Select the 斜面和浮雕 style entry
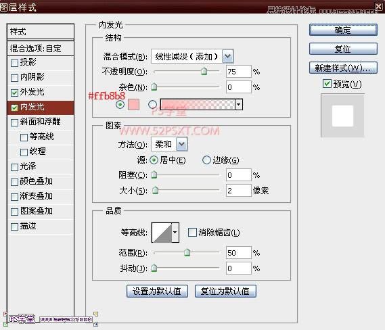The height and width of the screenshot is (330, 385). tap(41, 122)
